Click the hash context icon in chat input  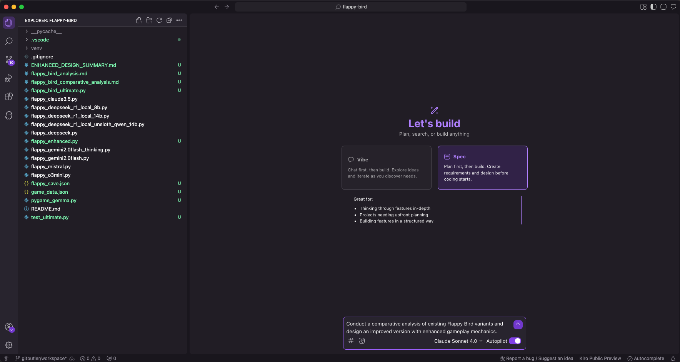351,341
